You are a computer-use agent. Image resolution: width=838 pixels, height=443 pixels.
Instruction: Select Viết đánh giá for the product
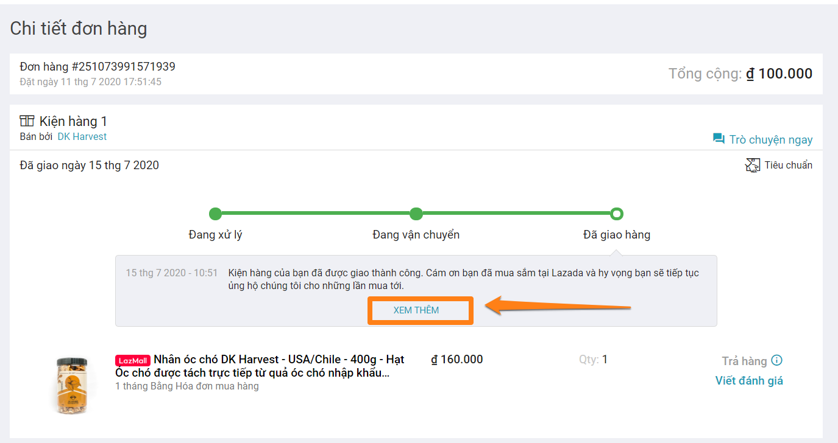point(748,379)
